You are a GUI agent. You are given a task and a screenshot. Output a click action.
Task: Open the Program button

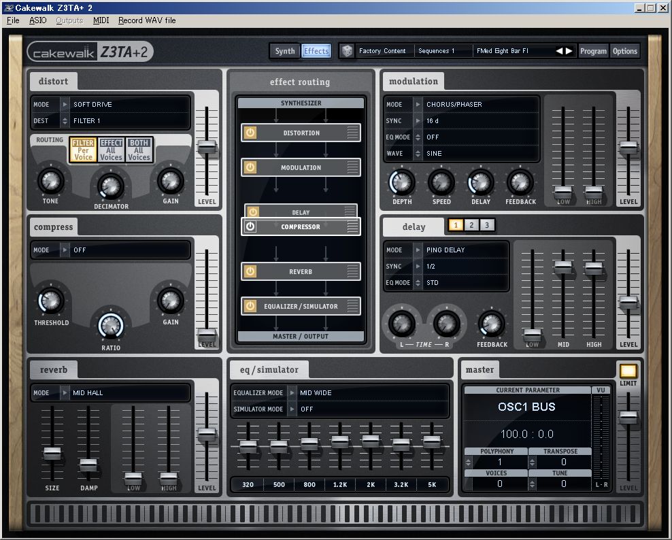[593, 51]
